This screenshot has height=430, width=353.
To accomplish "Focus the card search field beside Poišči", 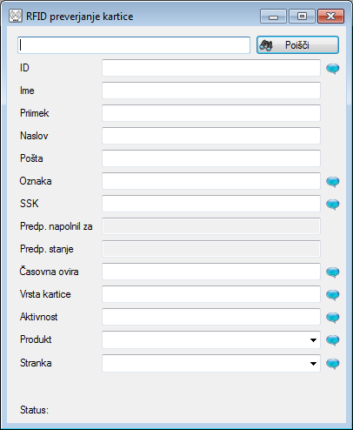I will (x=134, y=45).
